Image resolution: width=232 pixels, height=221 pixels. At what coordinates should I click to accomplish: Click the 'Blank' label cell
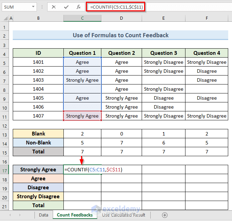[x=38, y=134]
